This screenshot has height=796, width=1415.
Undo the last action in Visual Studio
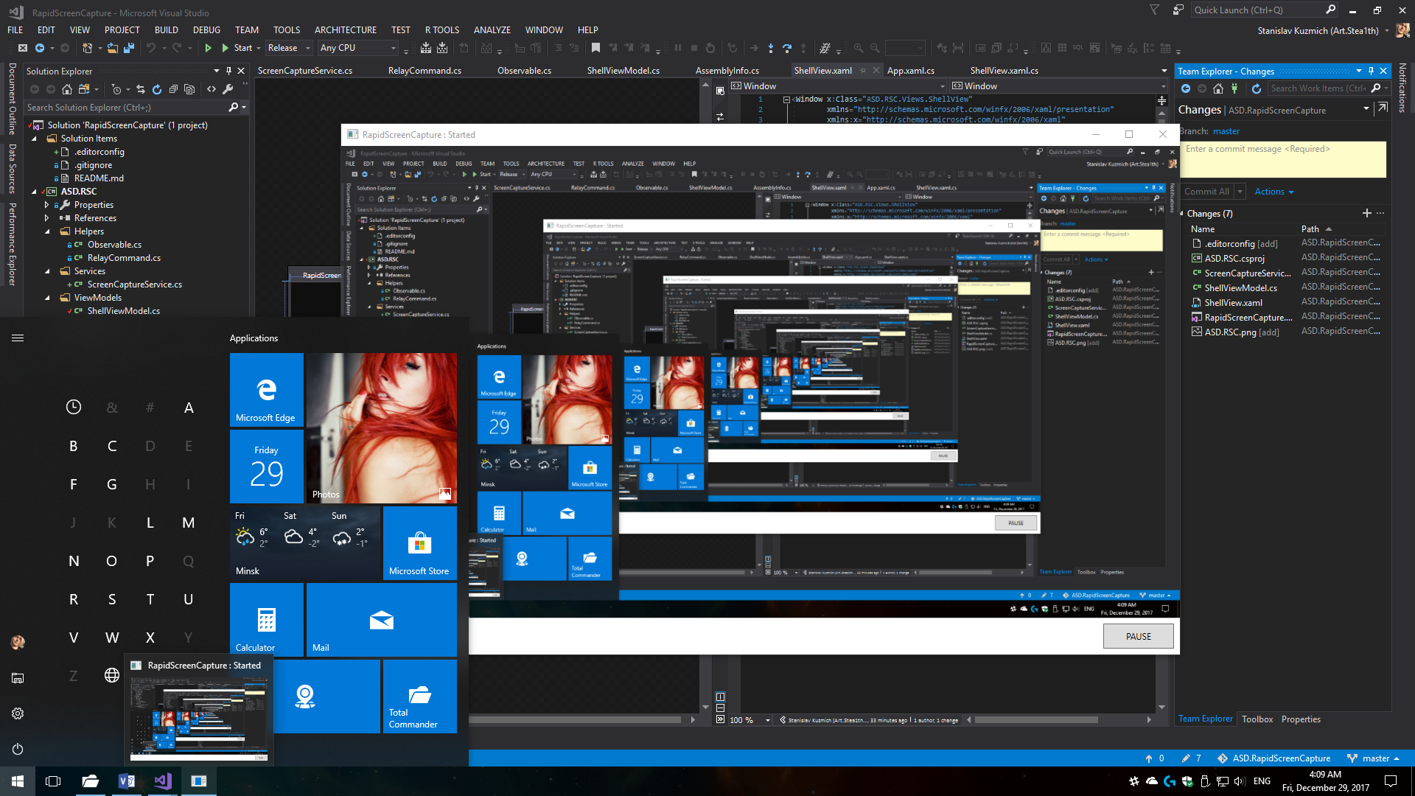(151, 48)
